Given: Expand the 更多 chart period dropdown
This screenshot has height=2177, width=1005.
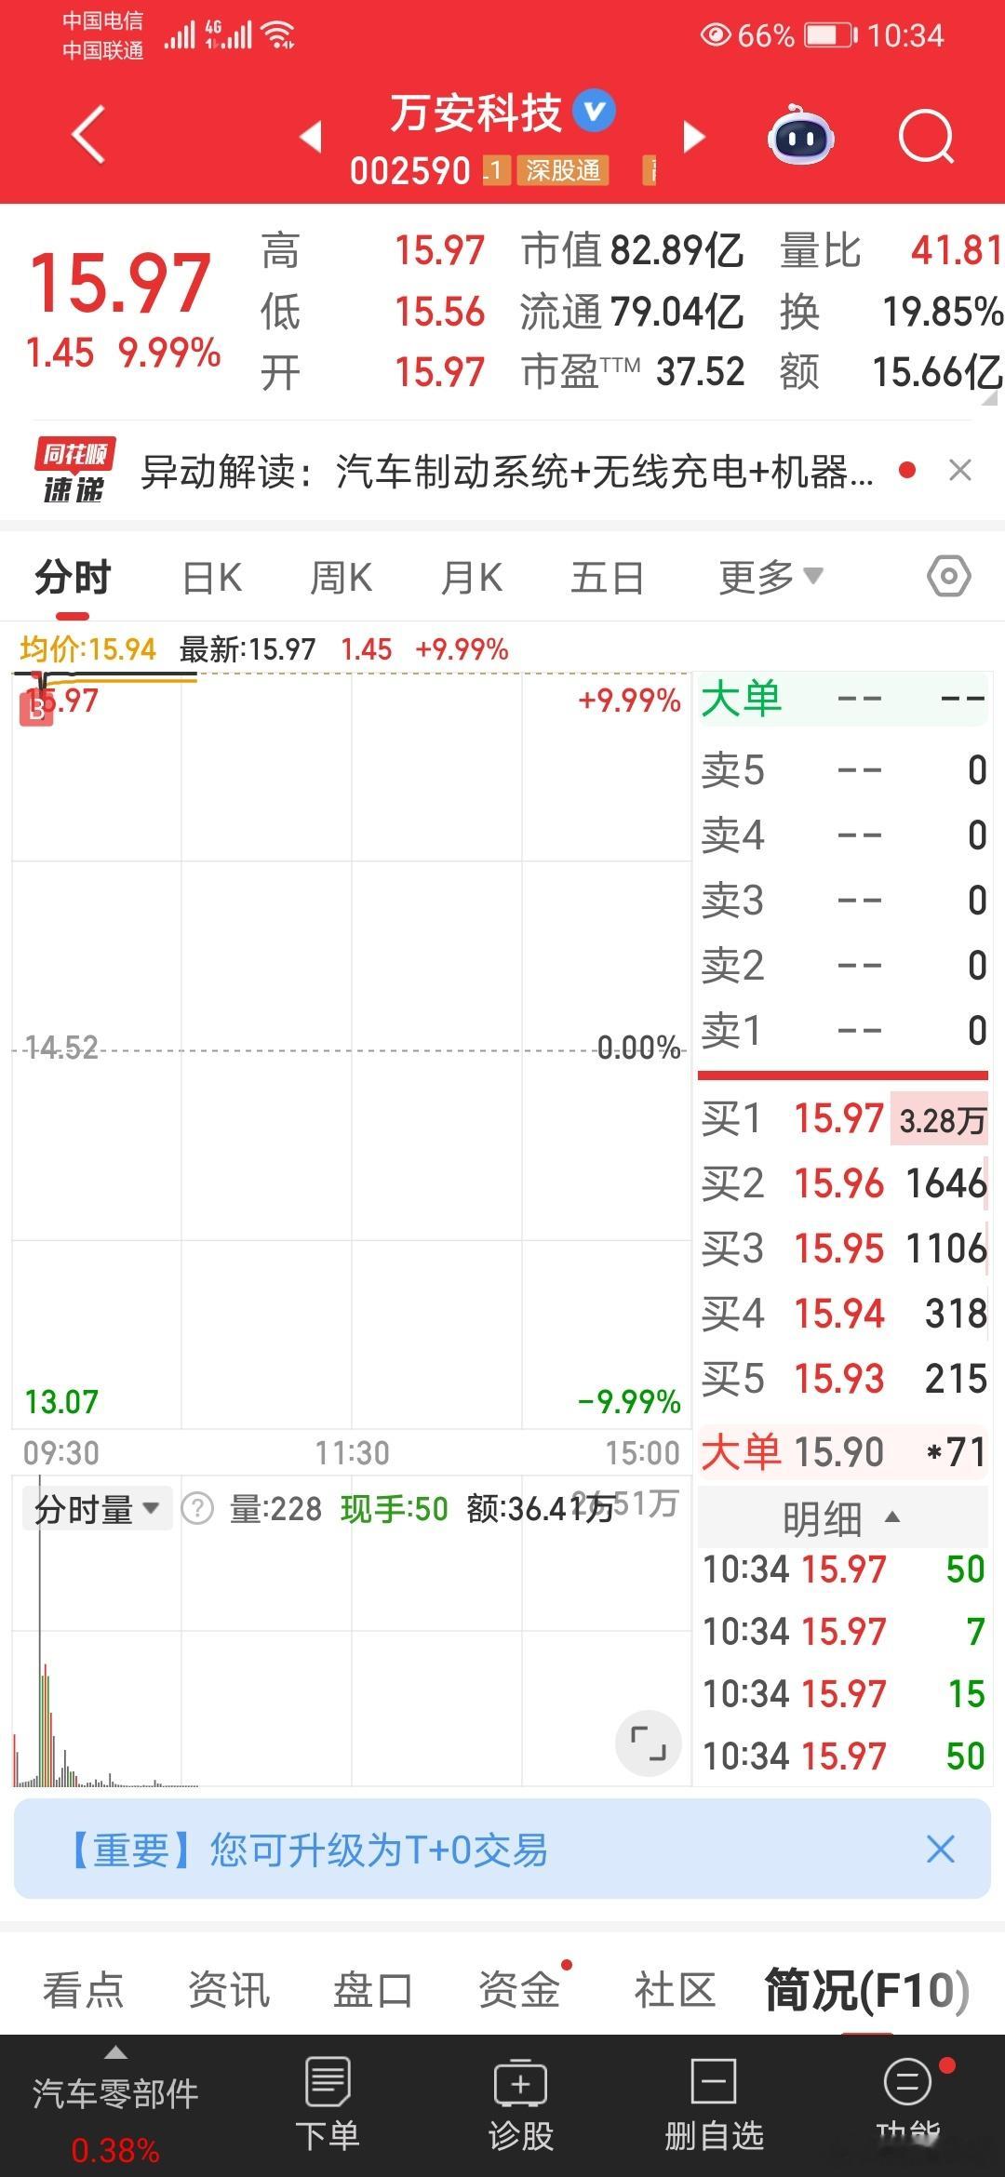Looking at the screenshot, I should [770, 578].
